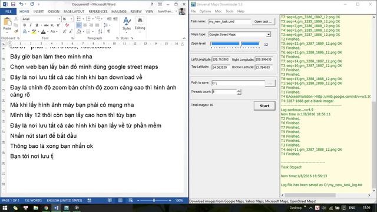This screenshot has width=377, height=212.
Task: Open the Change Case Aa dropdown
Action: coord(54,31)
